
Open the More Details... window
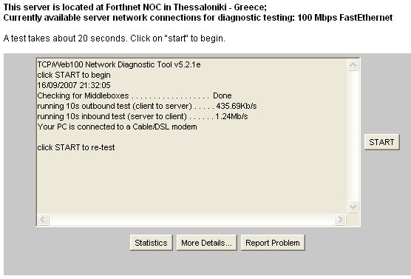(206, 243)
